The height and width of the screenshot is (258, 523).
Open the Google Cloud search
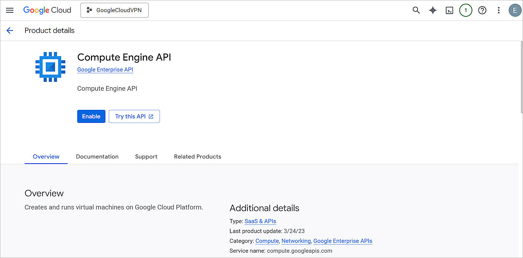pos(416,10)
